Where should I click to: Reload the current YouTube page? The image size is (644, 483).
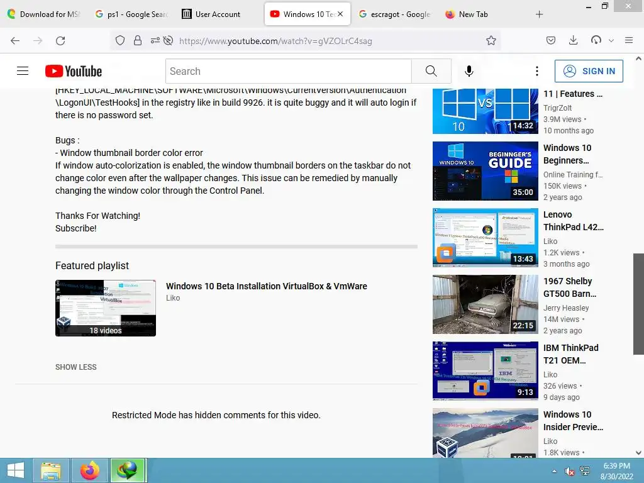60,41
